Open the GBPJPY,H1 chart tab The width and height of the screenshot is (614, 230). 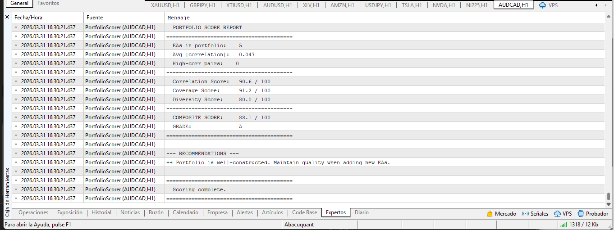point(202,5)
